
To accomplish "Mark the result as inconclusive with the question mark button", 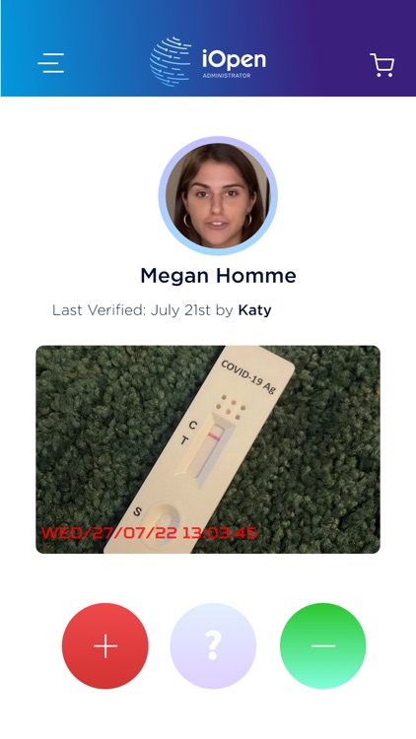I will click(x=213, y=645).
